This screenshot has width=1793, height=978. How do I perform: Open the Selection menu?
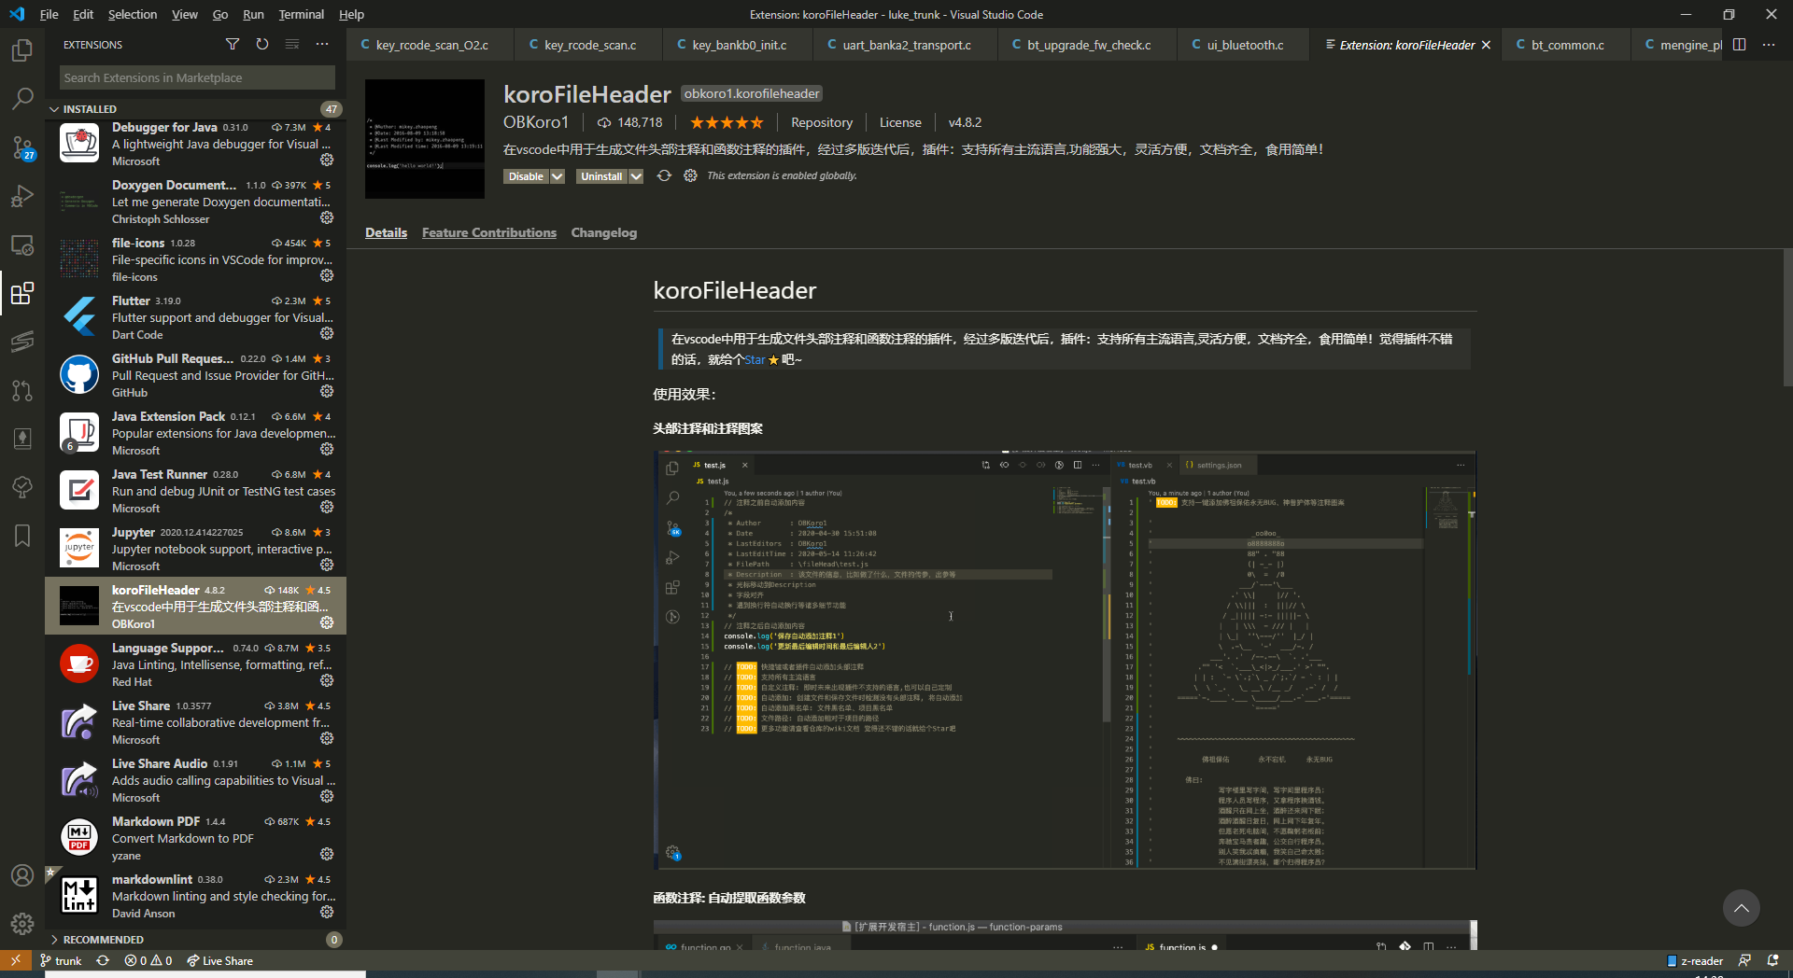[133, 14]
